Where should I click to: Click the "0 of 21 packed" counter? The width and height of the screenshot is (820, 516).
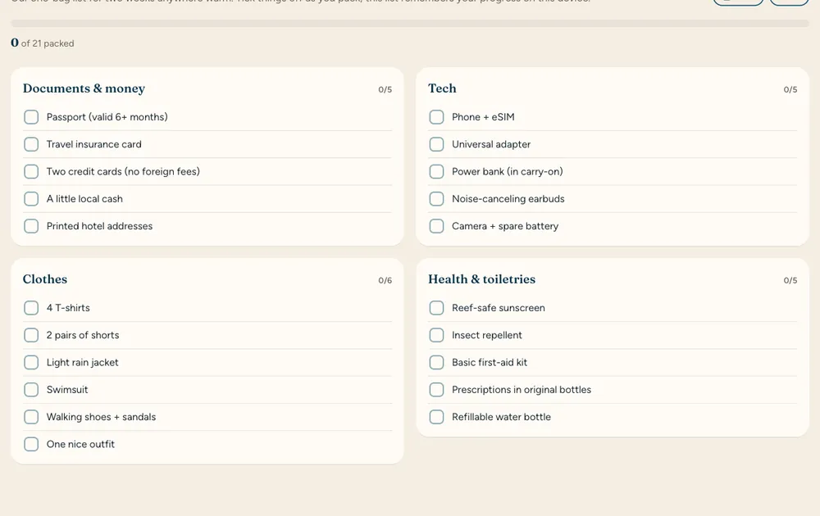[43, 43]
